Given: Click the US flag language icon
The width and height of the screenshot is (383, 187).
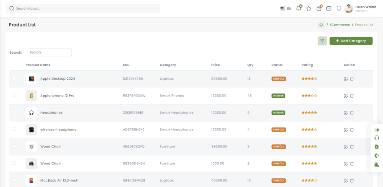Looking at the screenshot, I should [x=283, y=8].
